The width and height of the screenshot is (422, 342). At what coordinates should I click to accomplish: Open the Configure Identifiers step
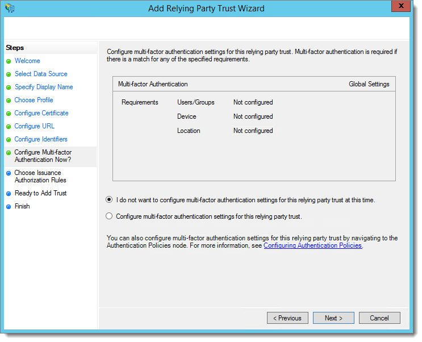pyautogui.click(x=41, y=139)
